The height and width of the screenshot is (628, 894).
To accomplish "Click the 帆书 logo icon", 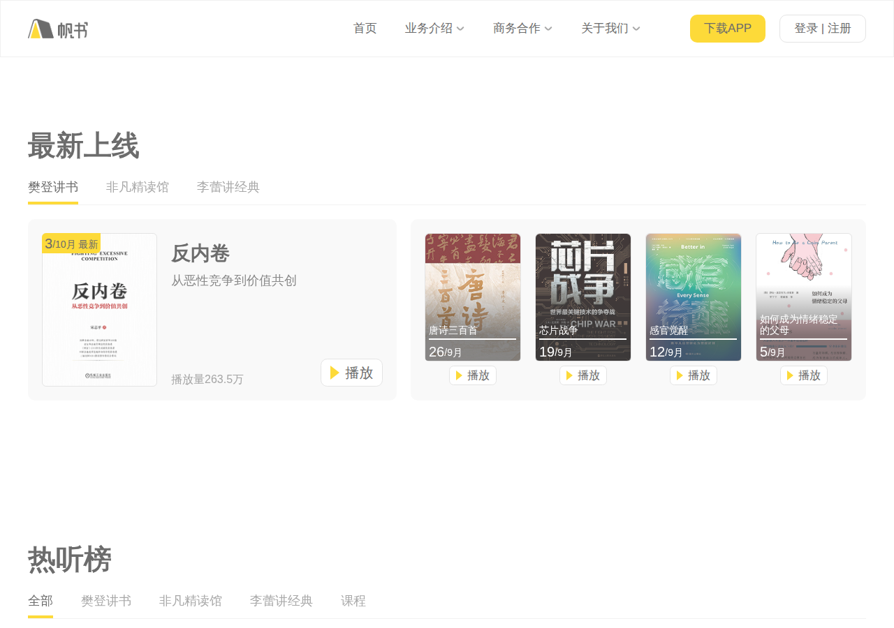I will [58, 29].
